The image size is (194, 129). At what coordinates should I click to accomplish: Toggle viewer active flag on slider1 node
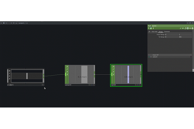(9, 71)
